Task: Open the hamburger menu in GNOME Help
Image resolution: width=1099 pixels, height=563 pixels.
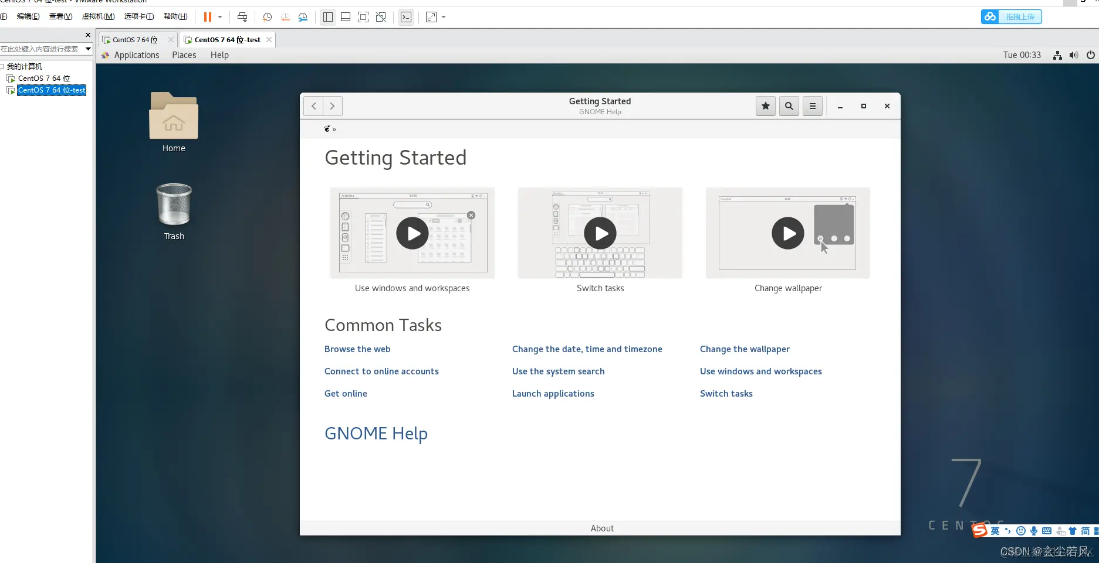Action: [x=813, y=106]
